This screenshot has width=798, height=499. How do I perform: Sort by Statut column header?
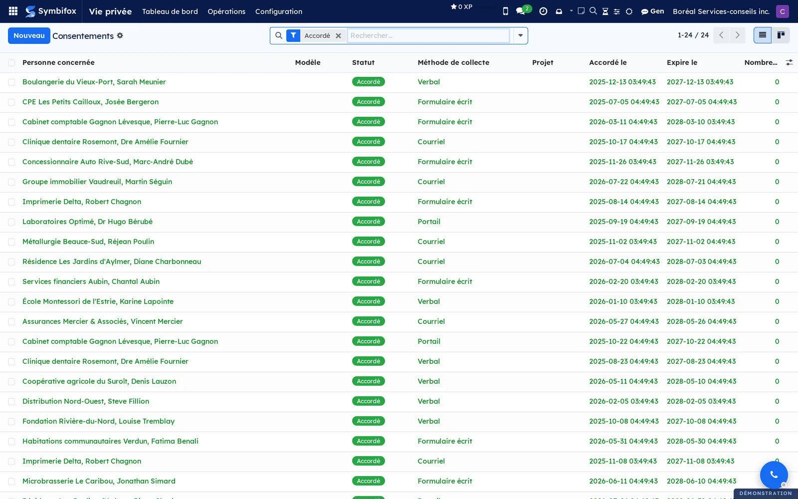(x=363, y=62)
